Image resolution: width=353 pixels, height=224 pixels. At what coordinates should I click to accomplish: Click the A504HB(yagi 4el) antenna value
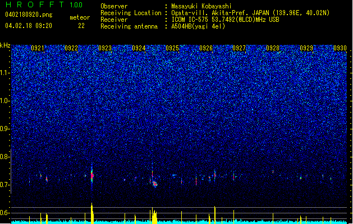point(198,26)
